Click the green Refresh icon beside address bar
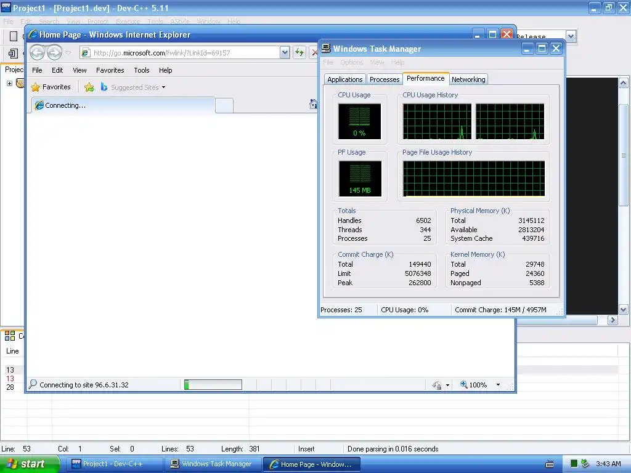This screenshot has height=473, width=631. tap(299, 52)
